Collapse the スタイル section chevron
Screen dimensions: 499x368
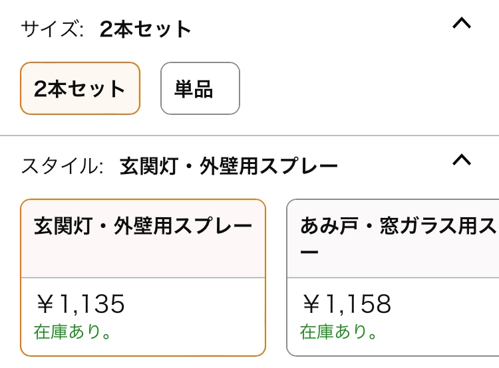[462, 160]
